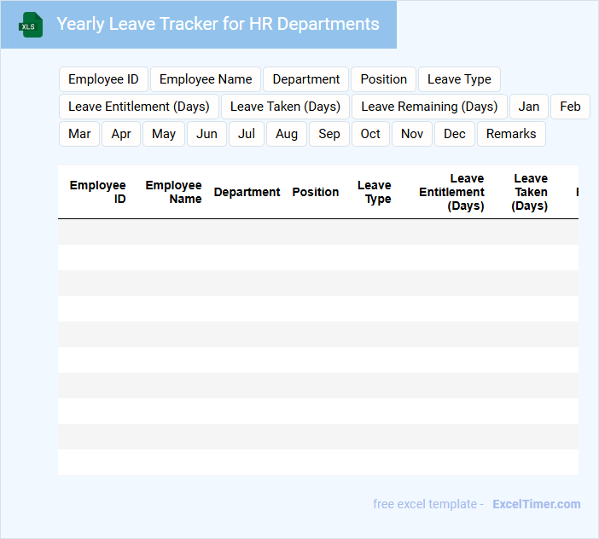The width and height of the screenshot is (599, 539).
Task: Click the Leave Type tag
Action: (459, 79)
